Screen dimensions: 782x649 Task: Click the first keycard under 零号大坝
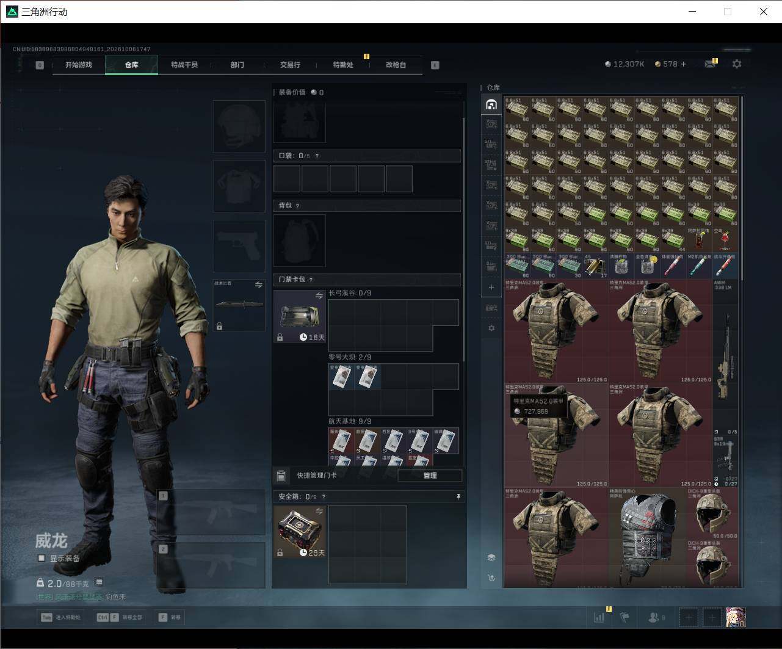342,377
